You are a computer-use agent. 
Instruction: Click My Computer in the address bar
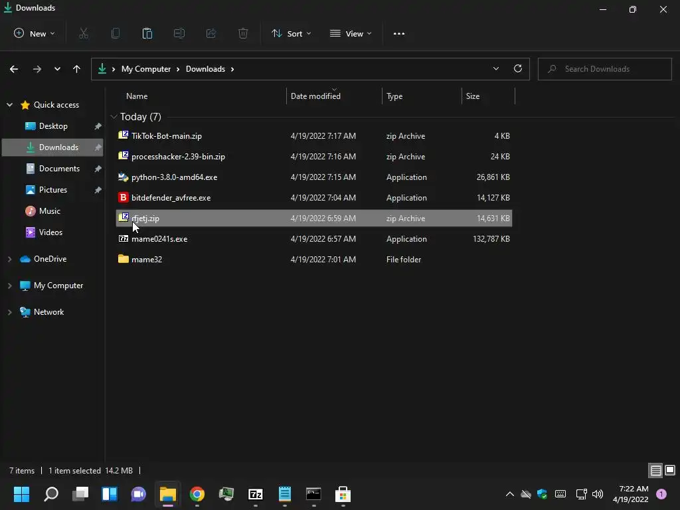(x=146, y=69)
